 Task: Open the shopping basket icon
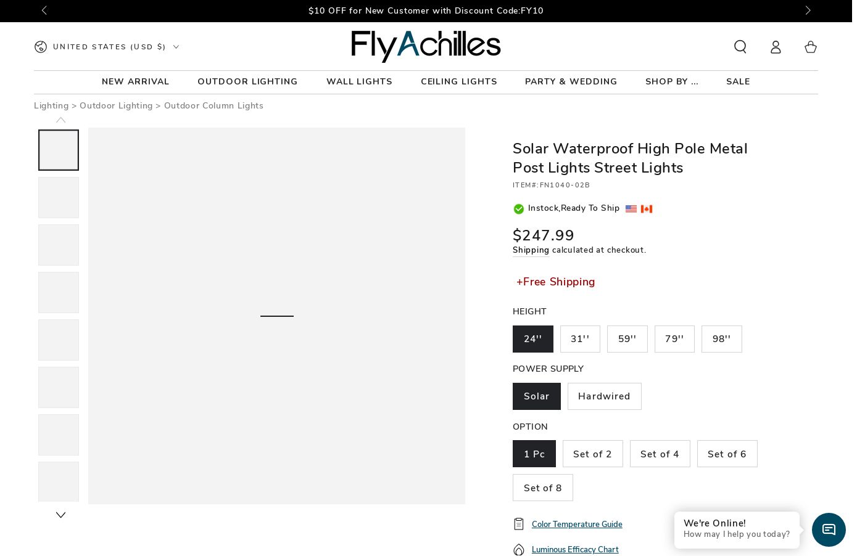point(811,47)
